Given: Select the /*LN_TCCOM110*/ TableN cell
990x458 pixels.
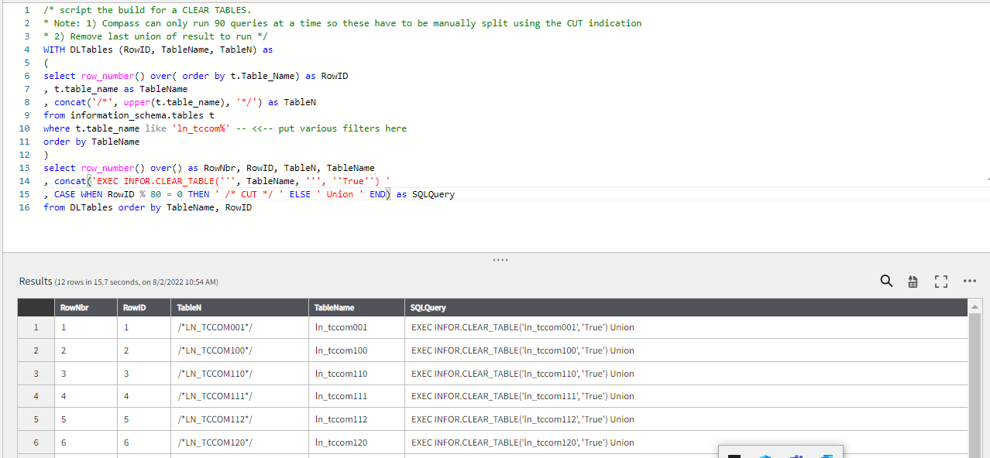Looking at the screenshot, I should 239,374.
